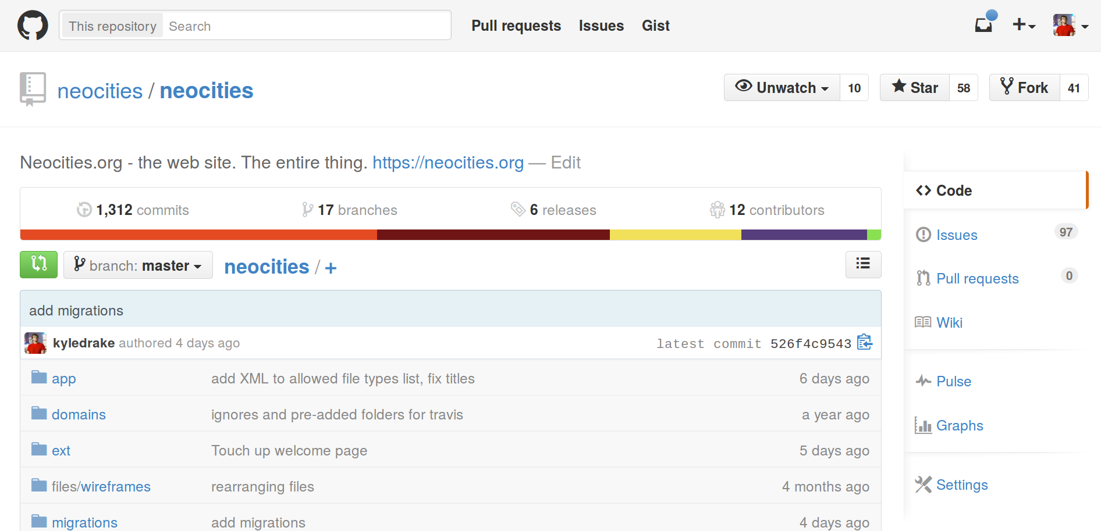
Task: Click the purple language bar segment
Action: click(x=804, y=235)
